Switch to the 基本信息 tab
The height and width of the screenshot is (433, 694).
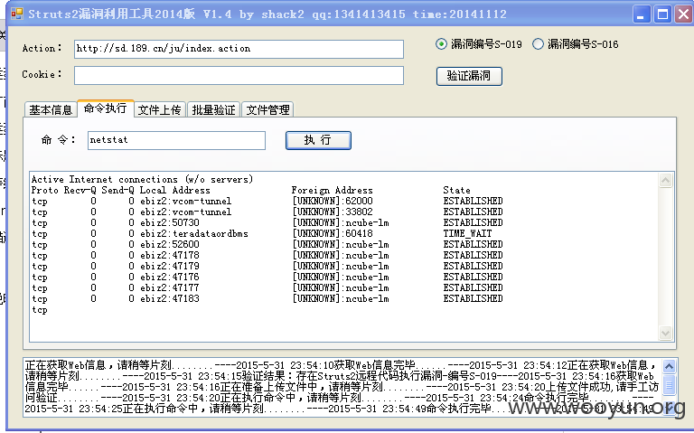pyautogui.click(x=51, y=109)
